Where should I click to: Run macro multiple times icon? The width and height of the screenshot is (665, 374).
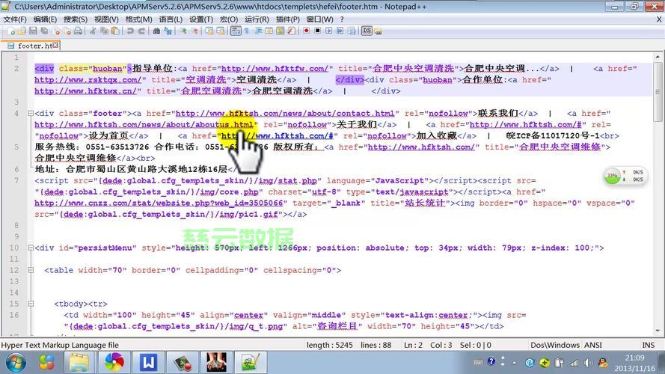(x=340, y=31)
